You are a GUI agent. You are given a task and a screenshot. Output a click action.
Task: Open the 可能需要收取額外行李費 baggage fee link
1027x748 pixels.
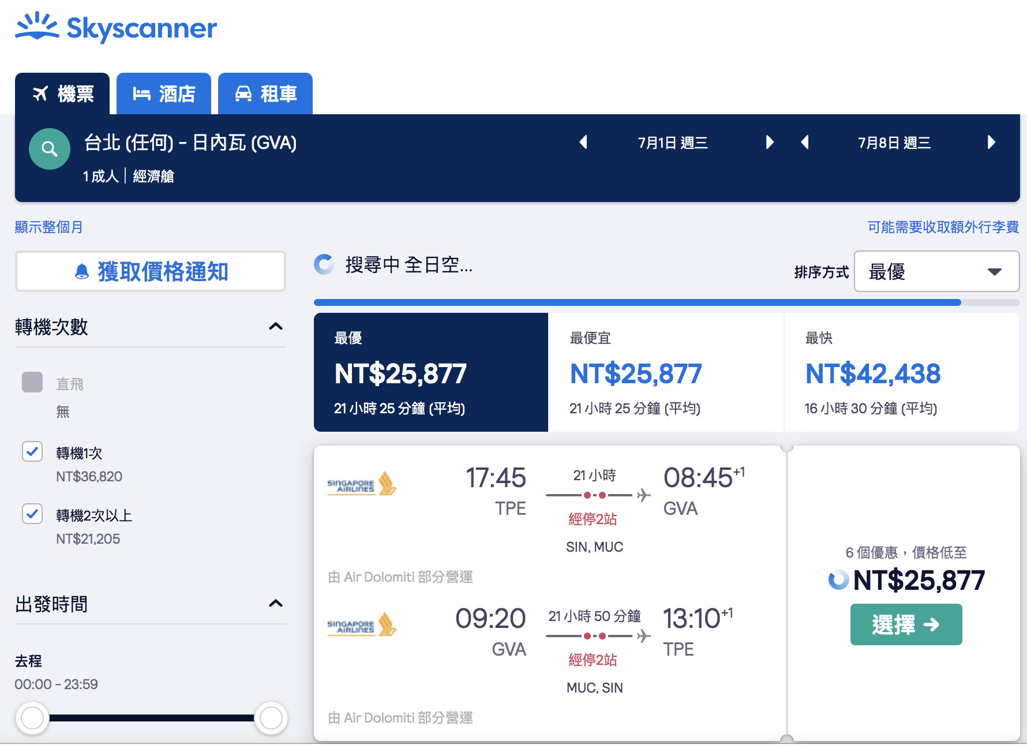(943, 227)
